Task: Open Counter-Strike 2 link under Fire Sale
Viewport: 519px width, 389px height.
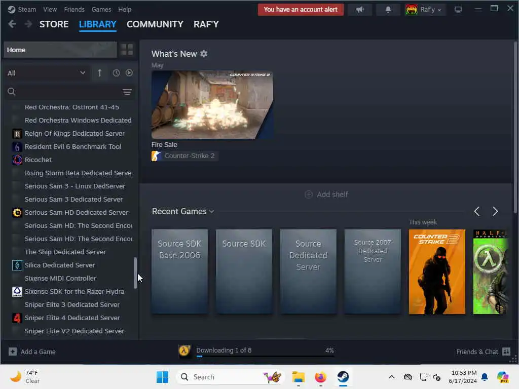Action: pos(184,156)
